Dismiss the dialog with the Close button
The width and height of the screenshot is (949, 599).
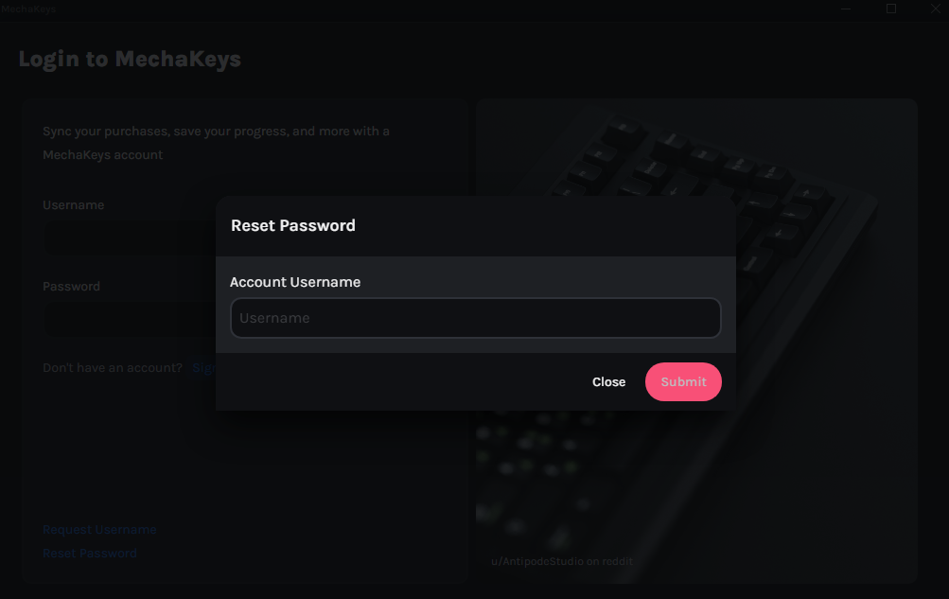point(608,381)
